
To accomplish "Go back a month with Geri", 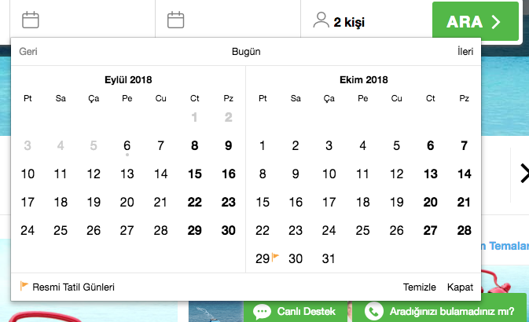I will [x=28, y=52].
